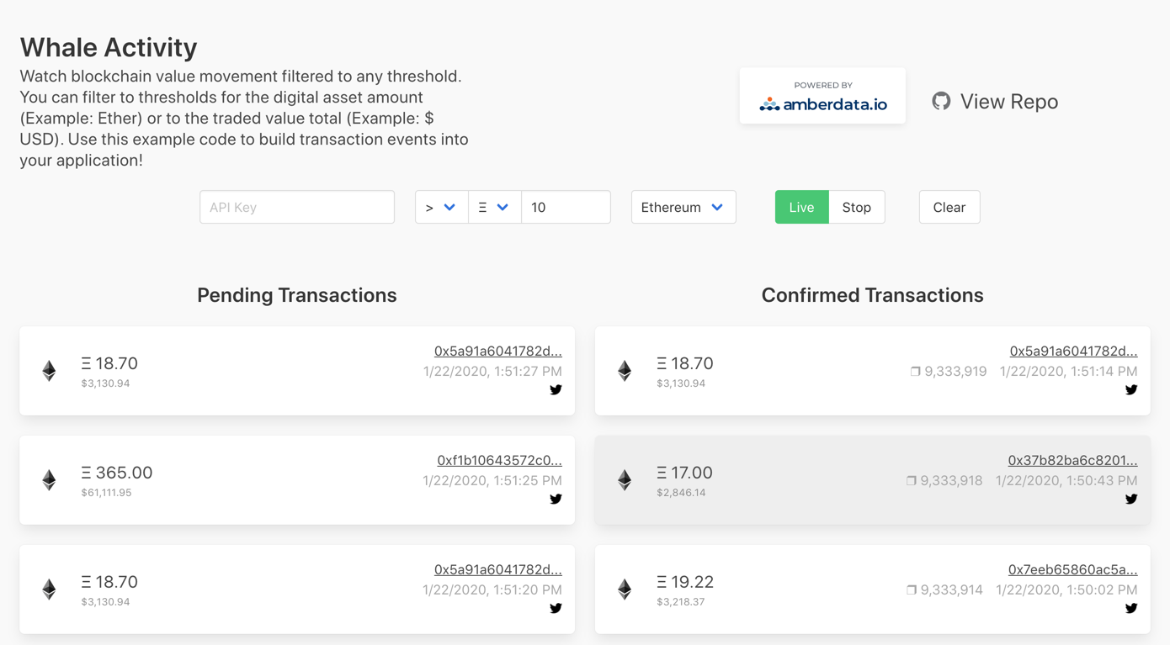Clear the transaction lists
Image resolution: width=1170 pixels, height=645 pixels.
click(x=949, y=207)
